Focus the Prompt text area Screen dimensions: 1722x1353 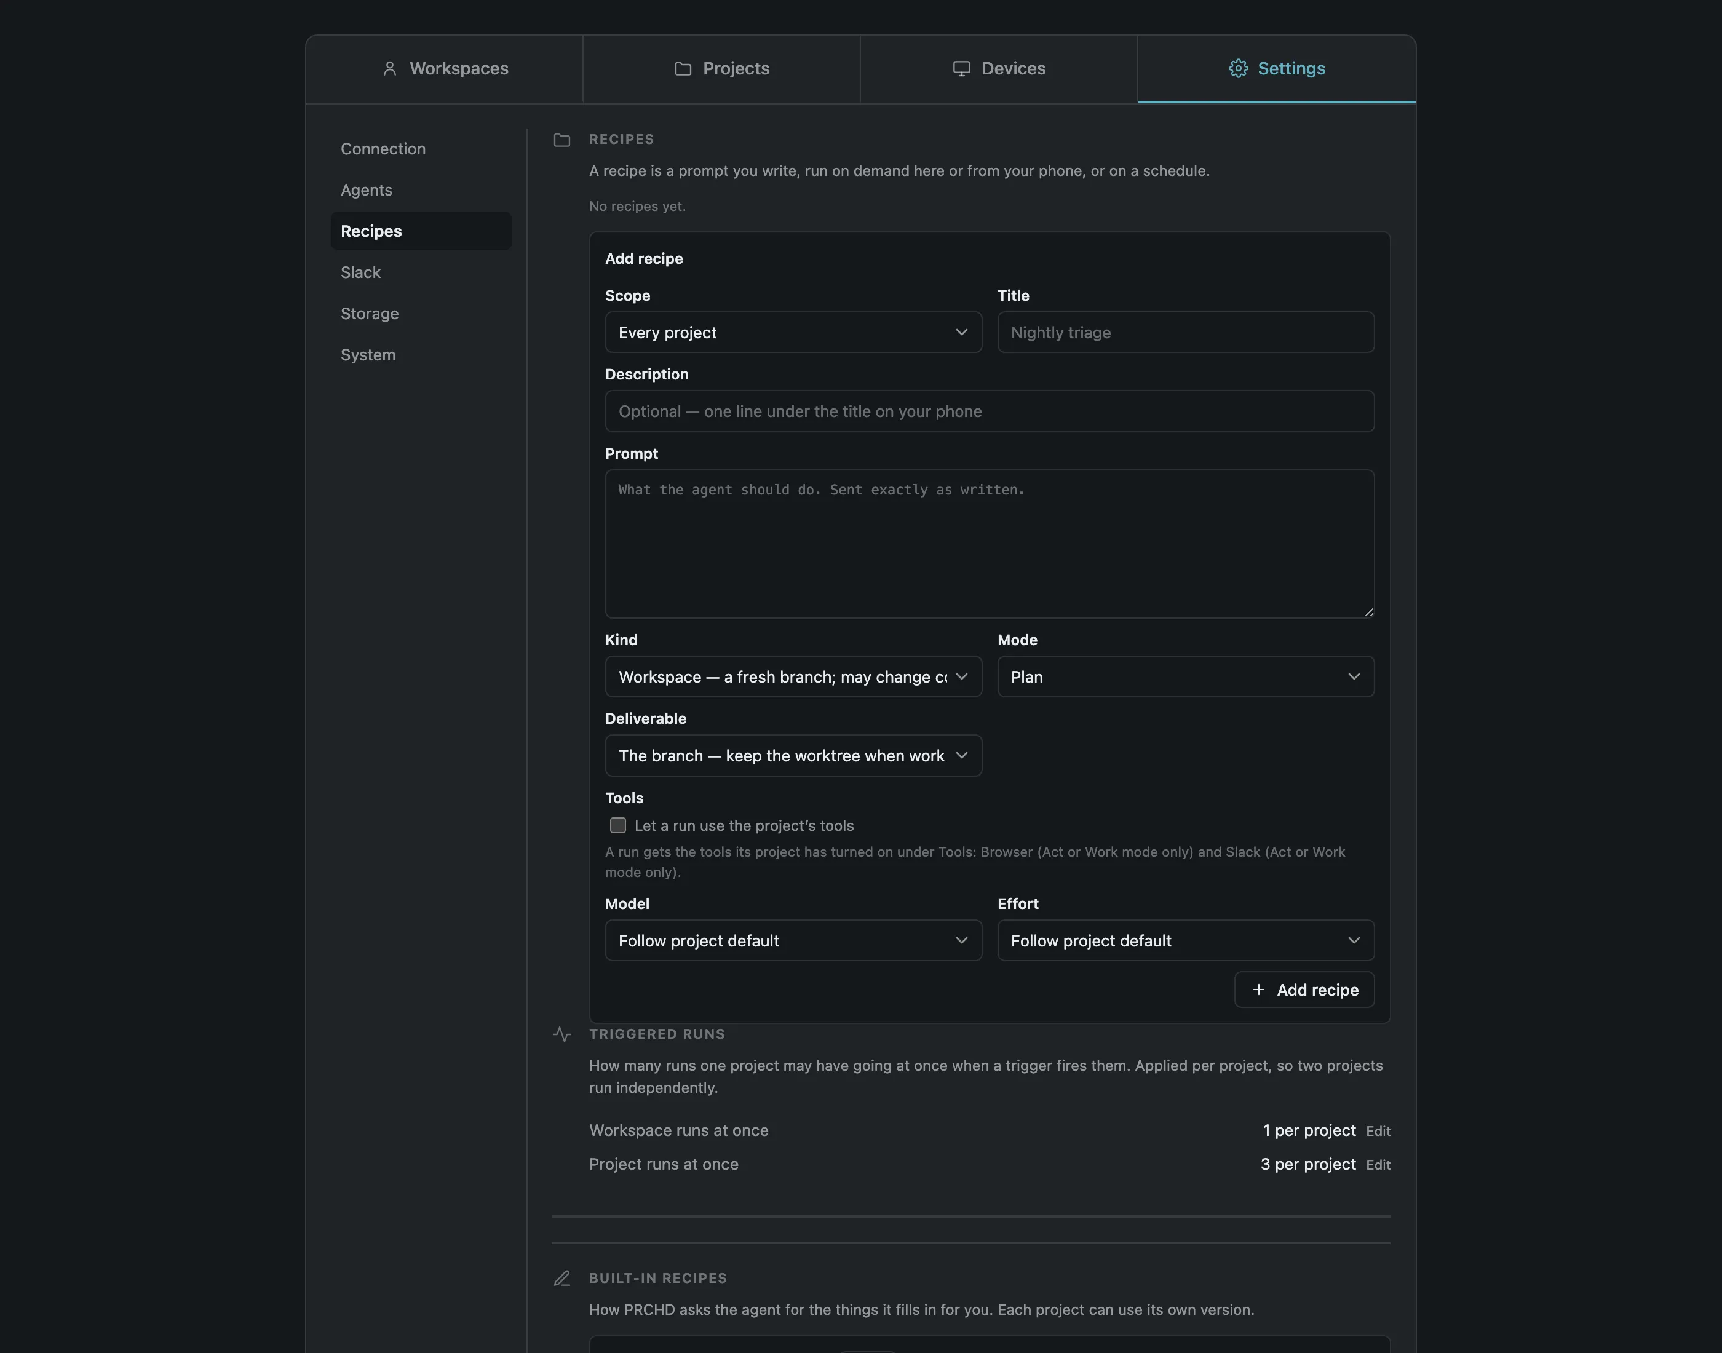pyautogui.click(x=990, y=544)
